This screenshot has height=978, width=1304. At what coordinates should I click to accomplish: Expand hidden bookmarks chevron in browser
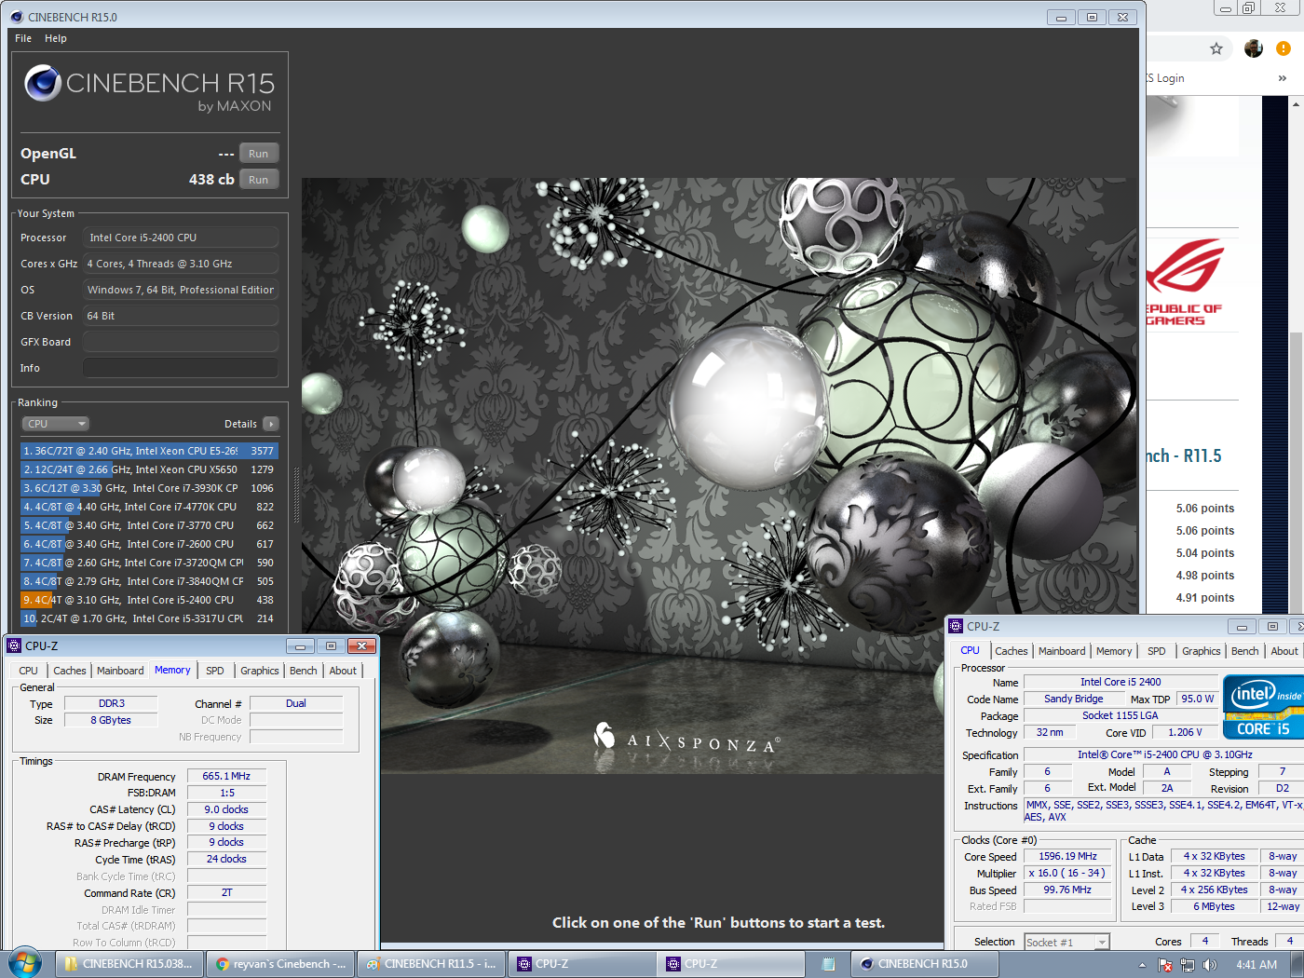click(x=1283, y=78)
